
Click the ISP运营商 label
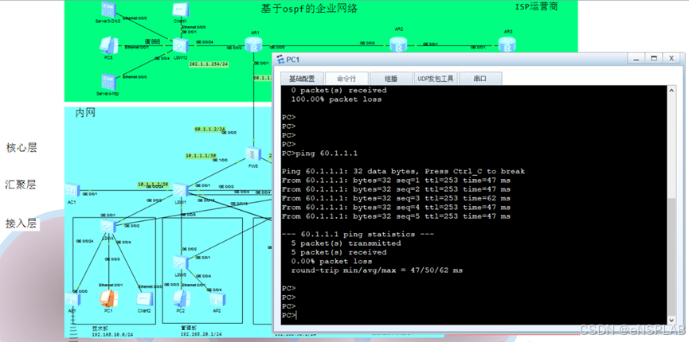(537, 6)
